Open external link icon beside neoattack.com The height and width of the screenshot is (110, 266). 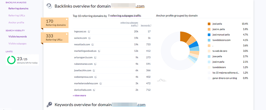coord(93,44)
